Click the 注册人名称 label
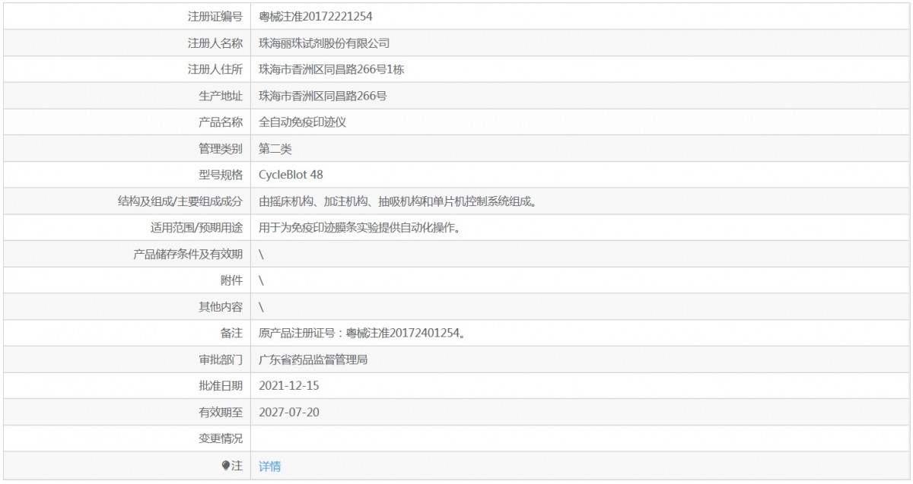This screenshot has height=484, width=913. coord(215,43)
